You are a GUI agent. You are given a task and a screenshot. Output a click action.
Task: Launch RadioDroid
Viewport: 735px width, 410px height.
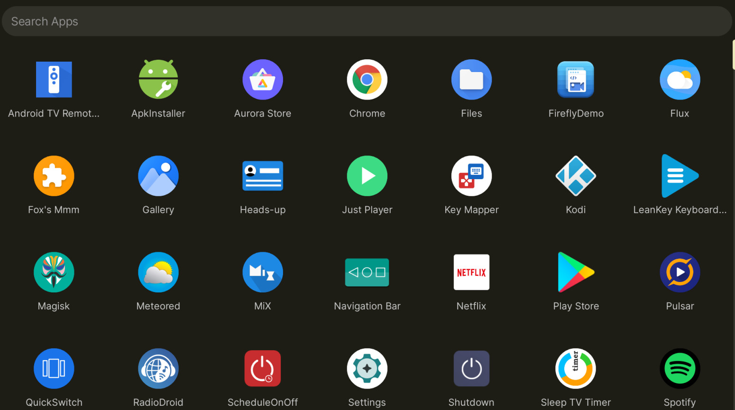[158, 368]
